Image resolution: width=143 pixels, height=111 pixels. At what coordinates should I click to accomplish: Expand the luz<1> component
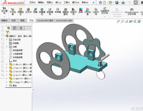7,68
